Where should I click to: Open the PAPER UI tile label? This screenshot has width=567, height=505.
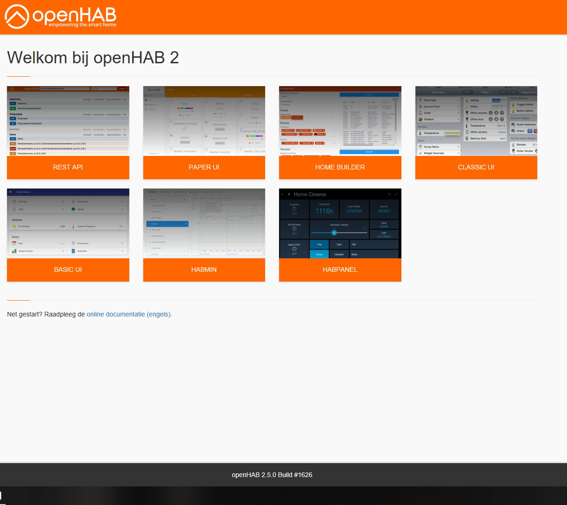[x=204, y=167]
